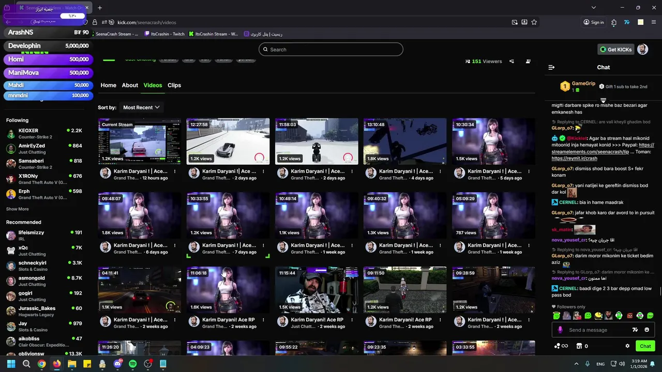662x372 pixels.
Task: Sign in to Firefox account
Action: 594,22
